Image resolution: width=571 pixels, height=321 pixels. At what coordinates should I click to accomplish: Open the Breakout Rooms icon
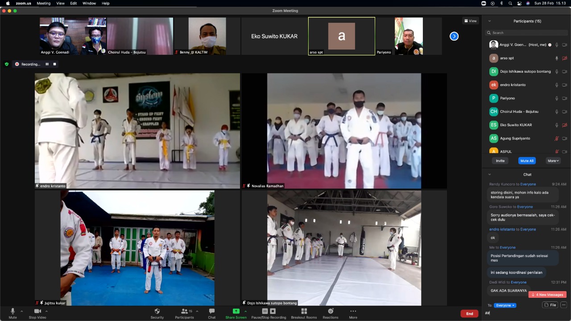point(304,311)
